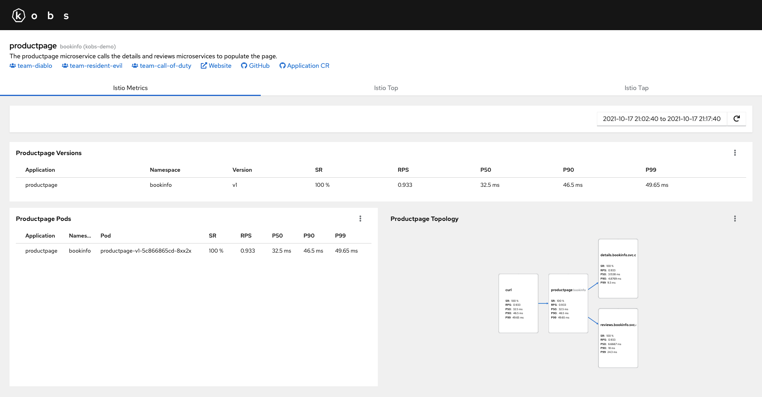The width and height of the screenshot is (762, 397).
Task: Open Productpage Topology kebab menu
Action: 735,219
